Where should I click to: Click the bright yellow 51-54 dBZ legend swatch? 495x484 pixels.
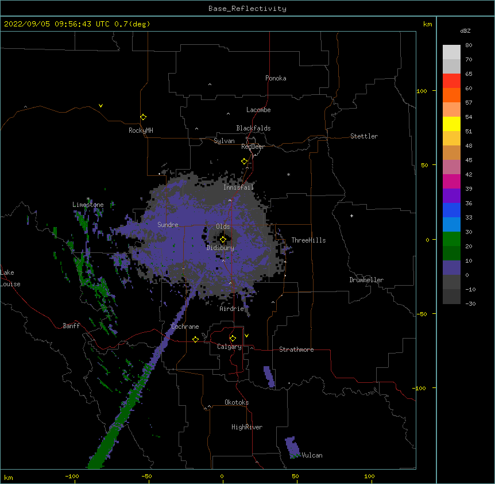451,124
